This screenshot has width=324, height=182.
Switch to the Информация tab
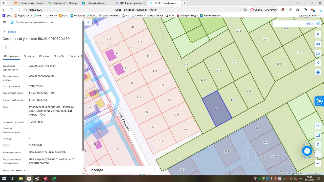[11, 56]
